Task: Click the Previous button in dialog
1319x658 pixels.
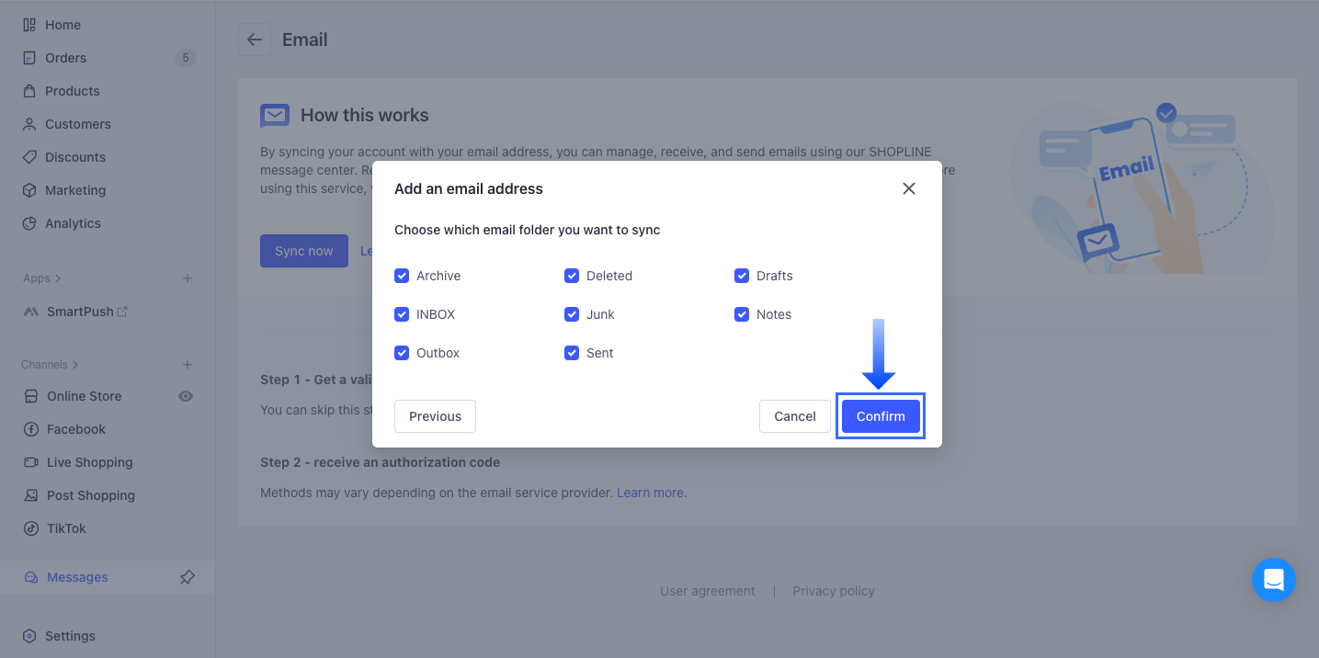Action: pyautogui.click(x=435, y=416)
